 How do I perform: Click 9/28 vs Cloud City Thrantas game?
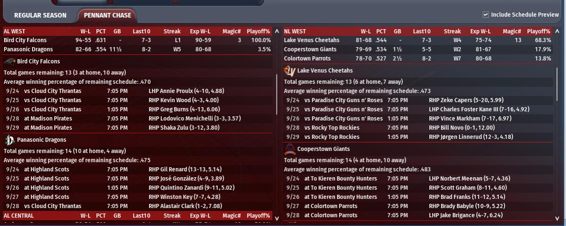pos(138,206)
